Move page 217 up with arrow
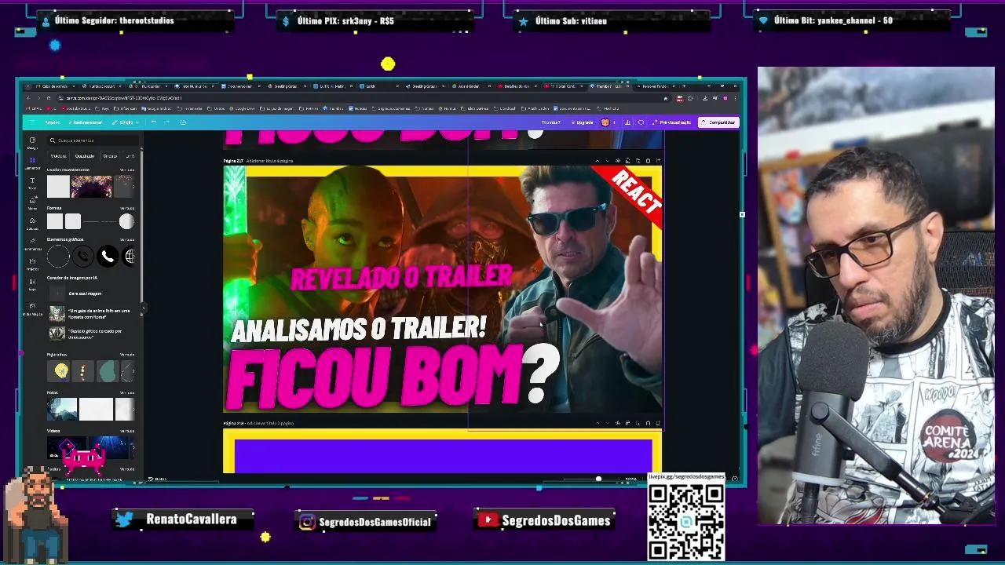1005x565 pixels. 598,161
